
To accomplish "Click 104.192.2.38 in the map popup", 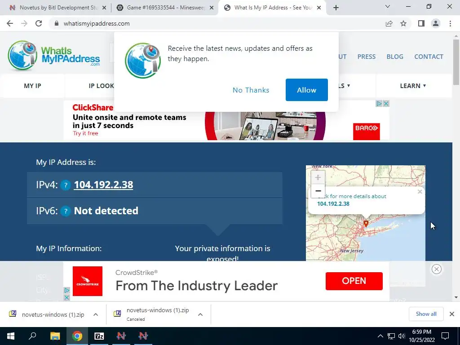I will point(333,204).
